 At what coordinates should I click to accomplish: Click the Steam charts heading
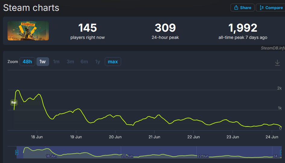click(x=31, y=8)
